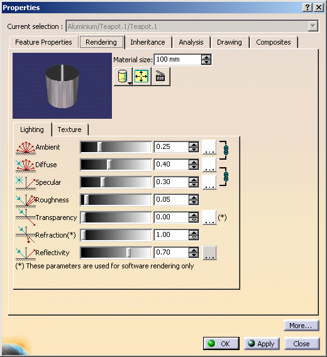Click the Material size input field
The width and height of the screenshot is (327, 357).
click(178, 60)
